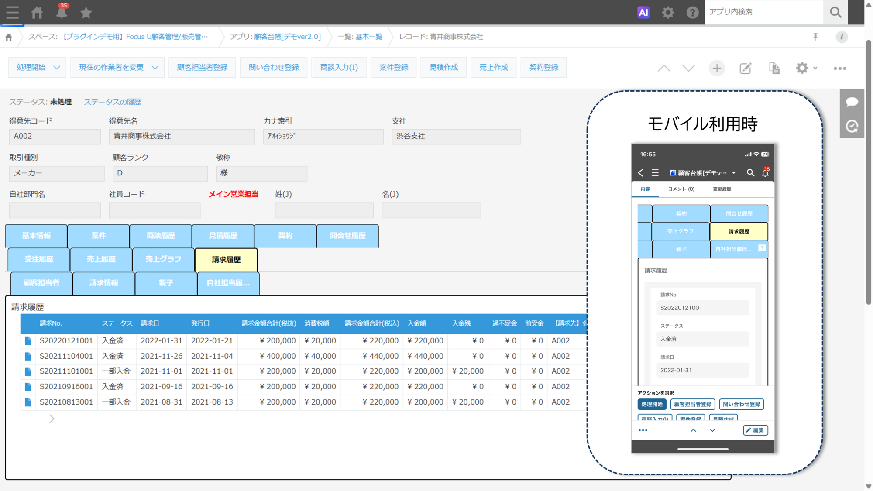Click the page vertical scrollbar

pyautogui.click(x=869, y=172)
